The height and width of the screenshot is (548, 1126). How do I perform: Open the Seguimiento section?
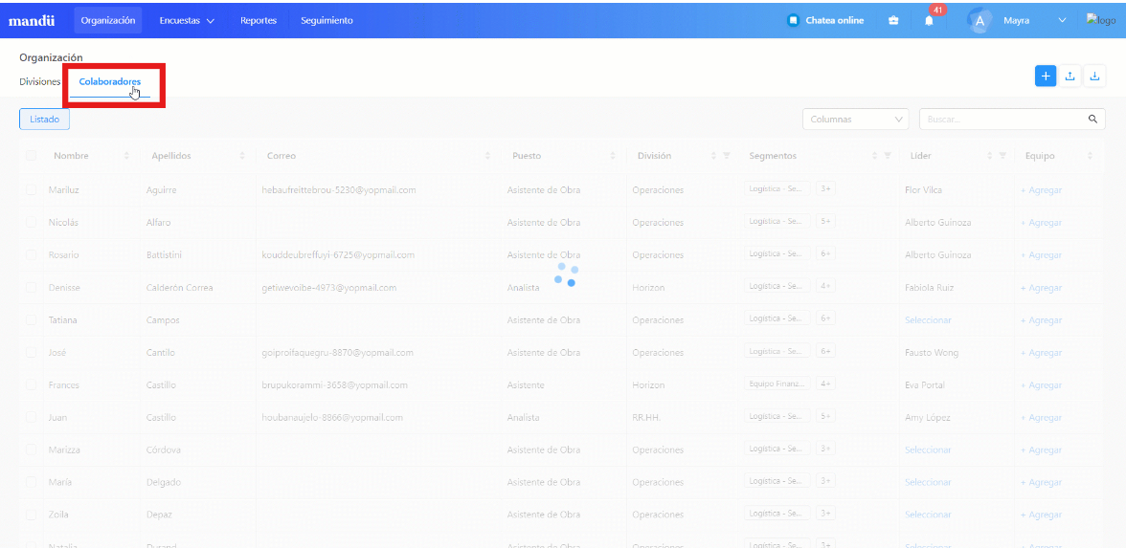pos(327,21)
